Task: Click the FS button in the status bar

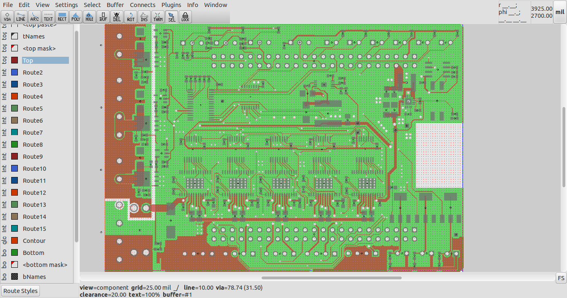Action: point(561,278)
